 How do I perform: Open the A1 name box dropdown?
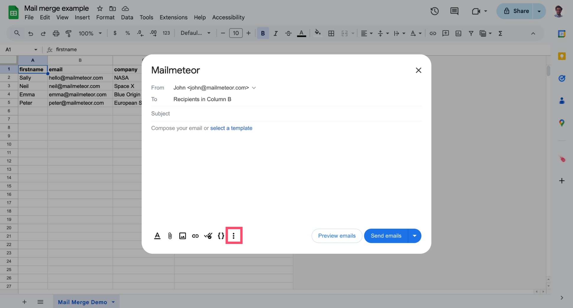coord(36,50)
